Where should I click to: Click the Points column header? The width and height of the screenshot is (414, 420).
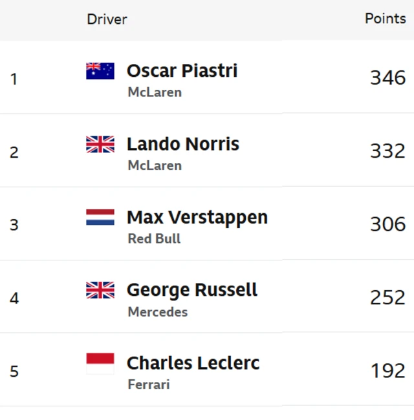click(x=385, y=18)
